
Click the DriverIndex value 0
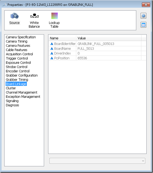[78, 54]
